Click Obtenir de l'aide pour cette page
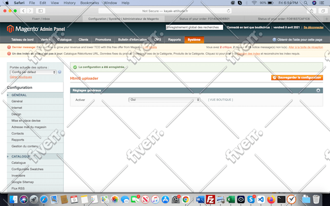Screen dimensions: 330x206 click(x=297, y=40)
